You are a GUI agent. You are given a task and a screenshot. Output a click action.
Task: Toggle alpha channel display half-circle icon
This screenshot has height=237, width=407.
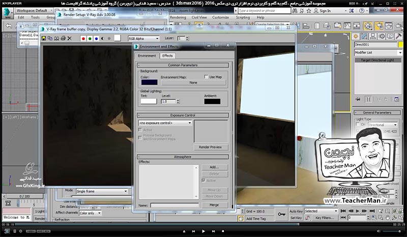click(103, 39)
